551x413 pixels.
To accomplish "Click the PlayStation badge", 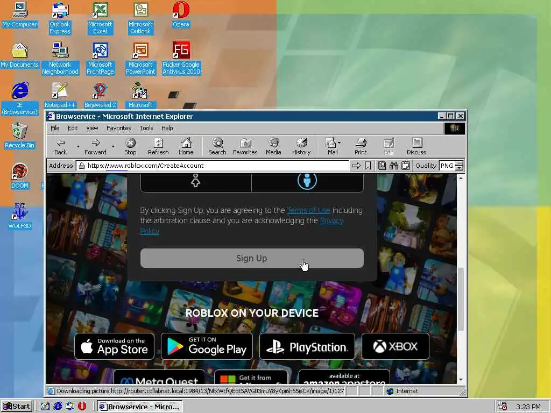I will (x=307, y=346).
